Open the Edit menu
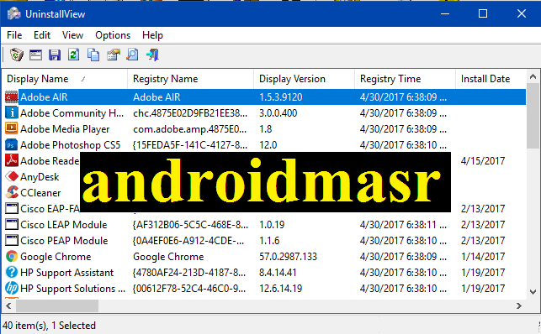This screenshot has width=541, height=334. (42, 35)
